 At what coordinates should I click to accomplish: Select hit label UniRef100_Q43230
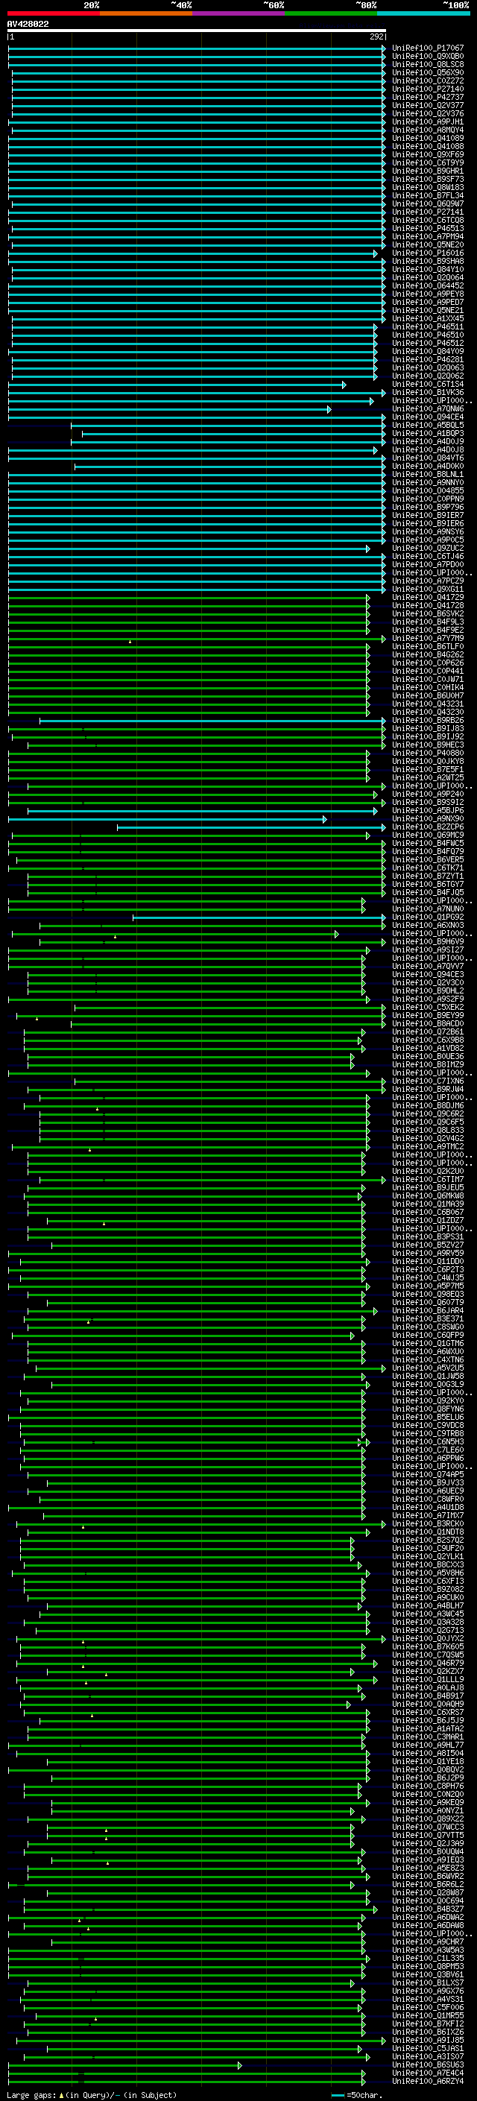[427, 712]
